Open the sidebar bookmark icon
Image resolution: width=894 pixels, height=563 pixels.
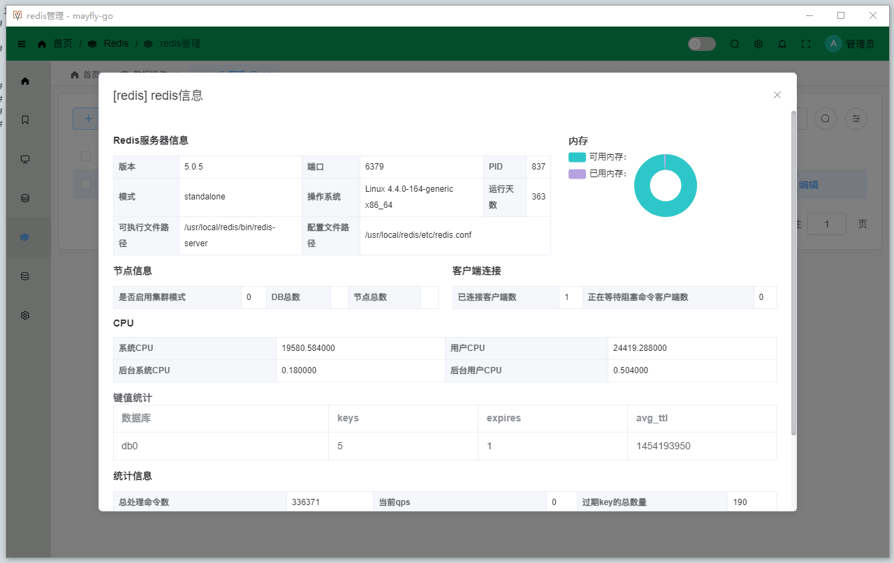pos(25,120)
